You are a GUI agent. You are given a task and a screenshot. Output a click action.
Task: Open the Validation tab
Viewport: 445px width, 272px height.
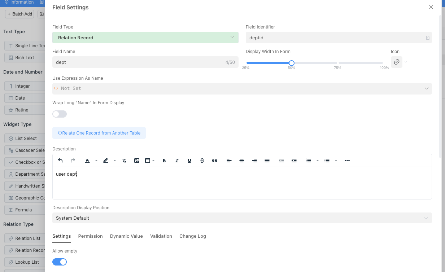tap(161, 236)
